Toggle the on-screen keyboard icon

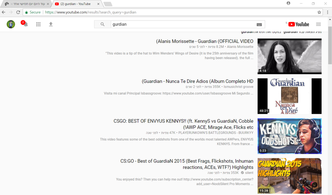(259, 24)
